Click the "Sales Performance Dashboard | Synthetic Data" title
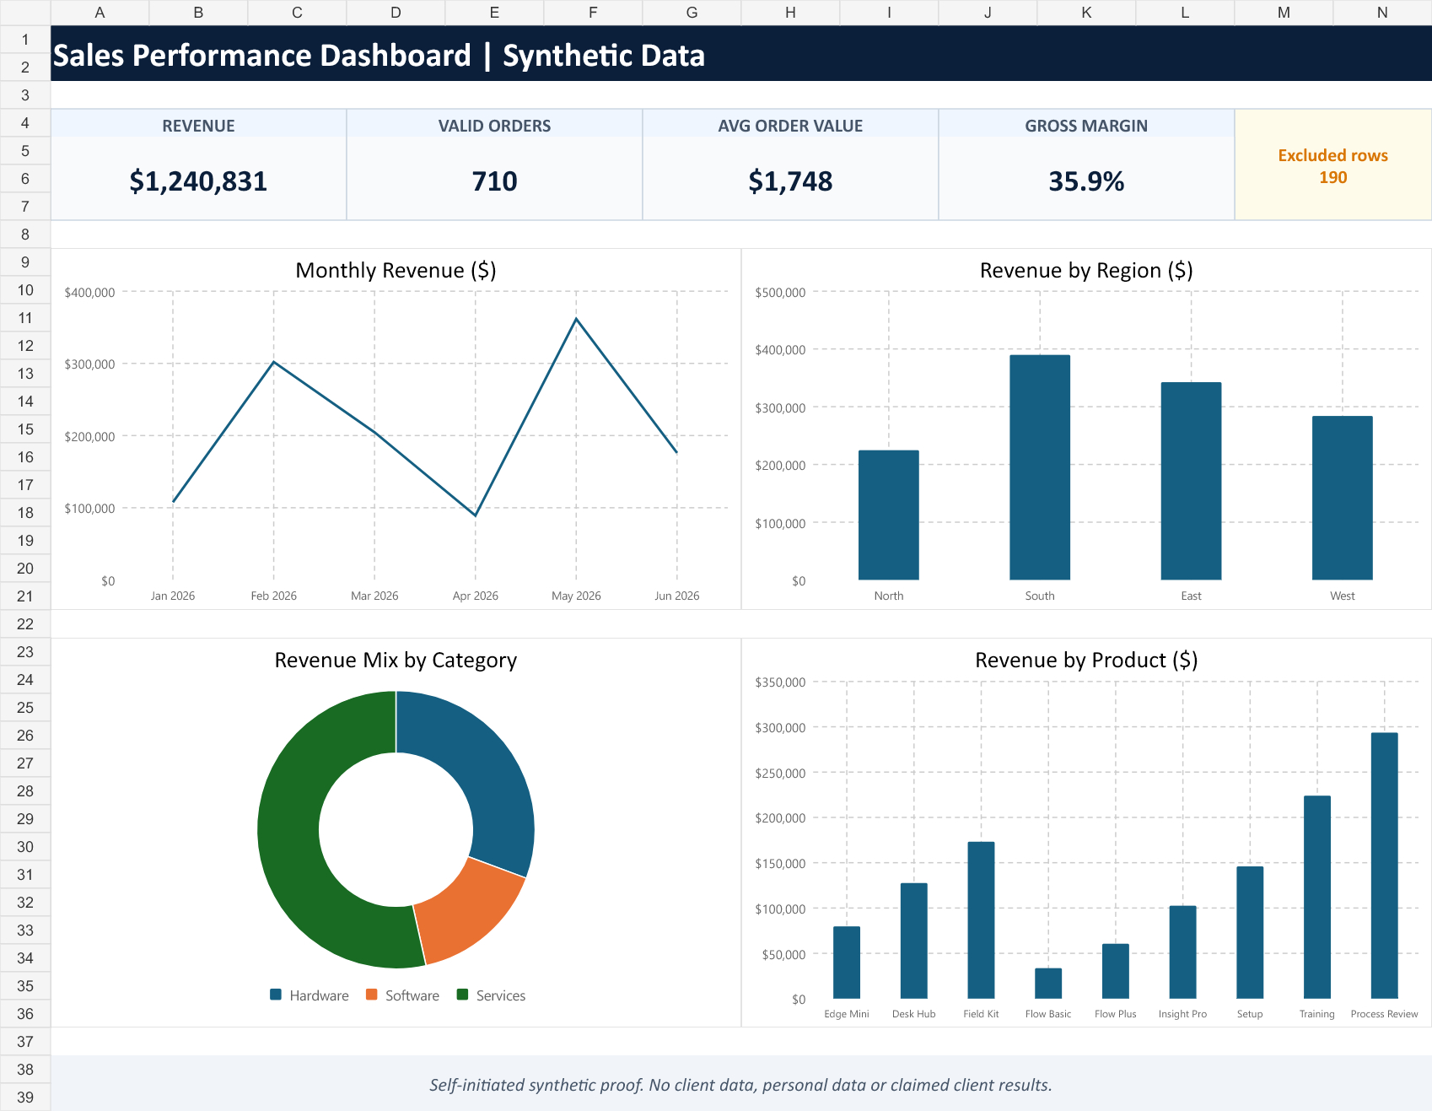1432x1111 pixels. click(x=379, y=56)
